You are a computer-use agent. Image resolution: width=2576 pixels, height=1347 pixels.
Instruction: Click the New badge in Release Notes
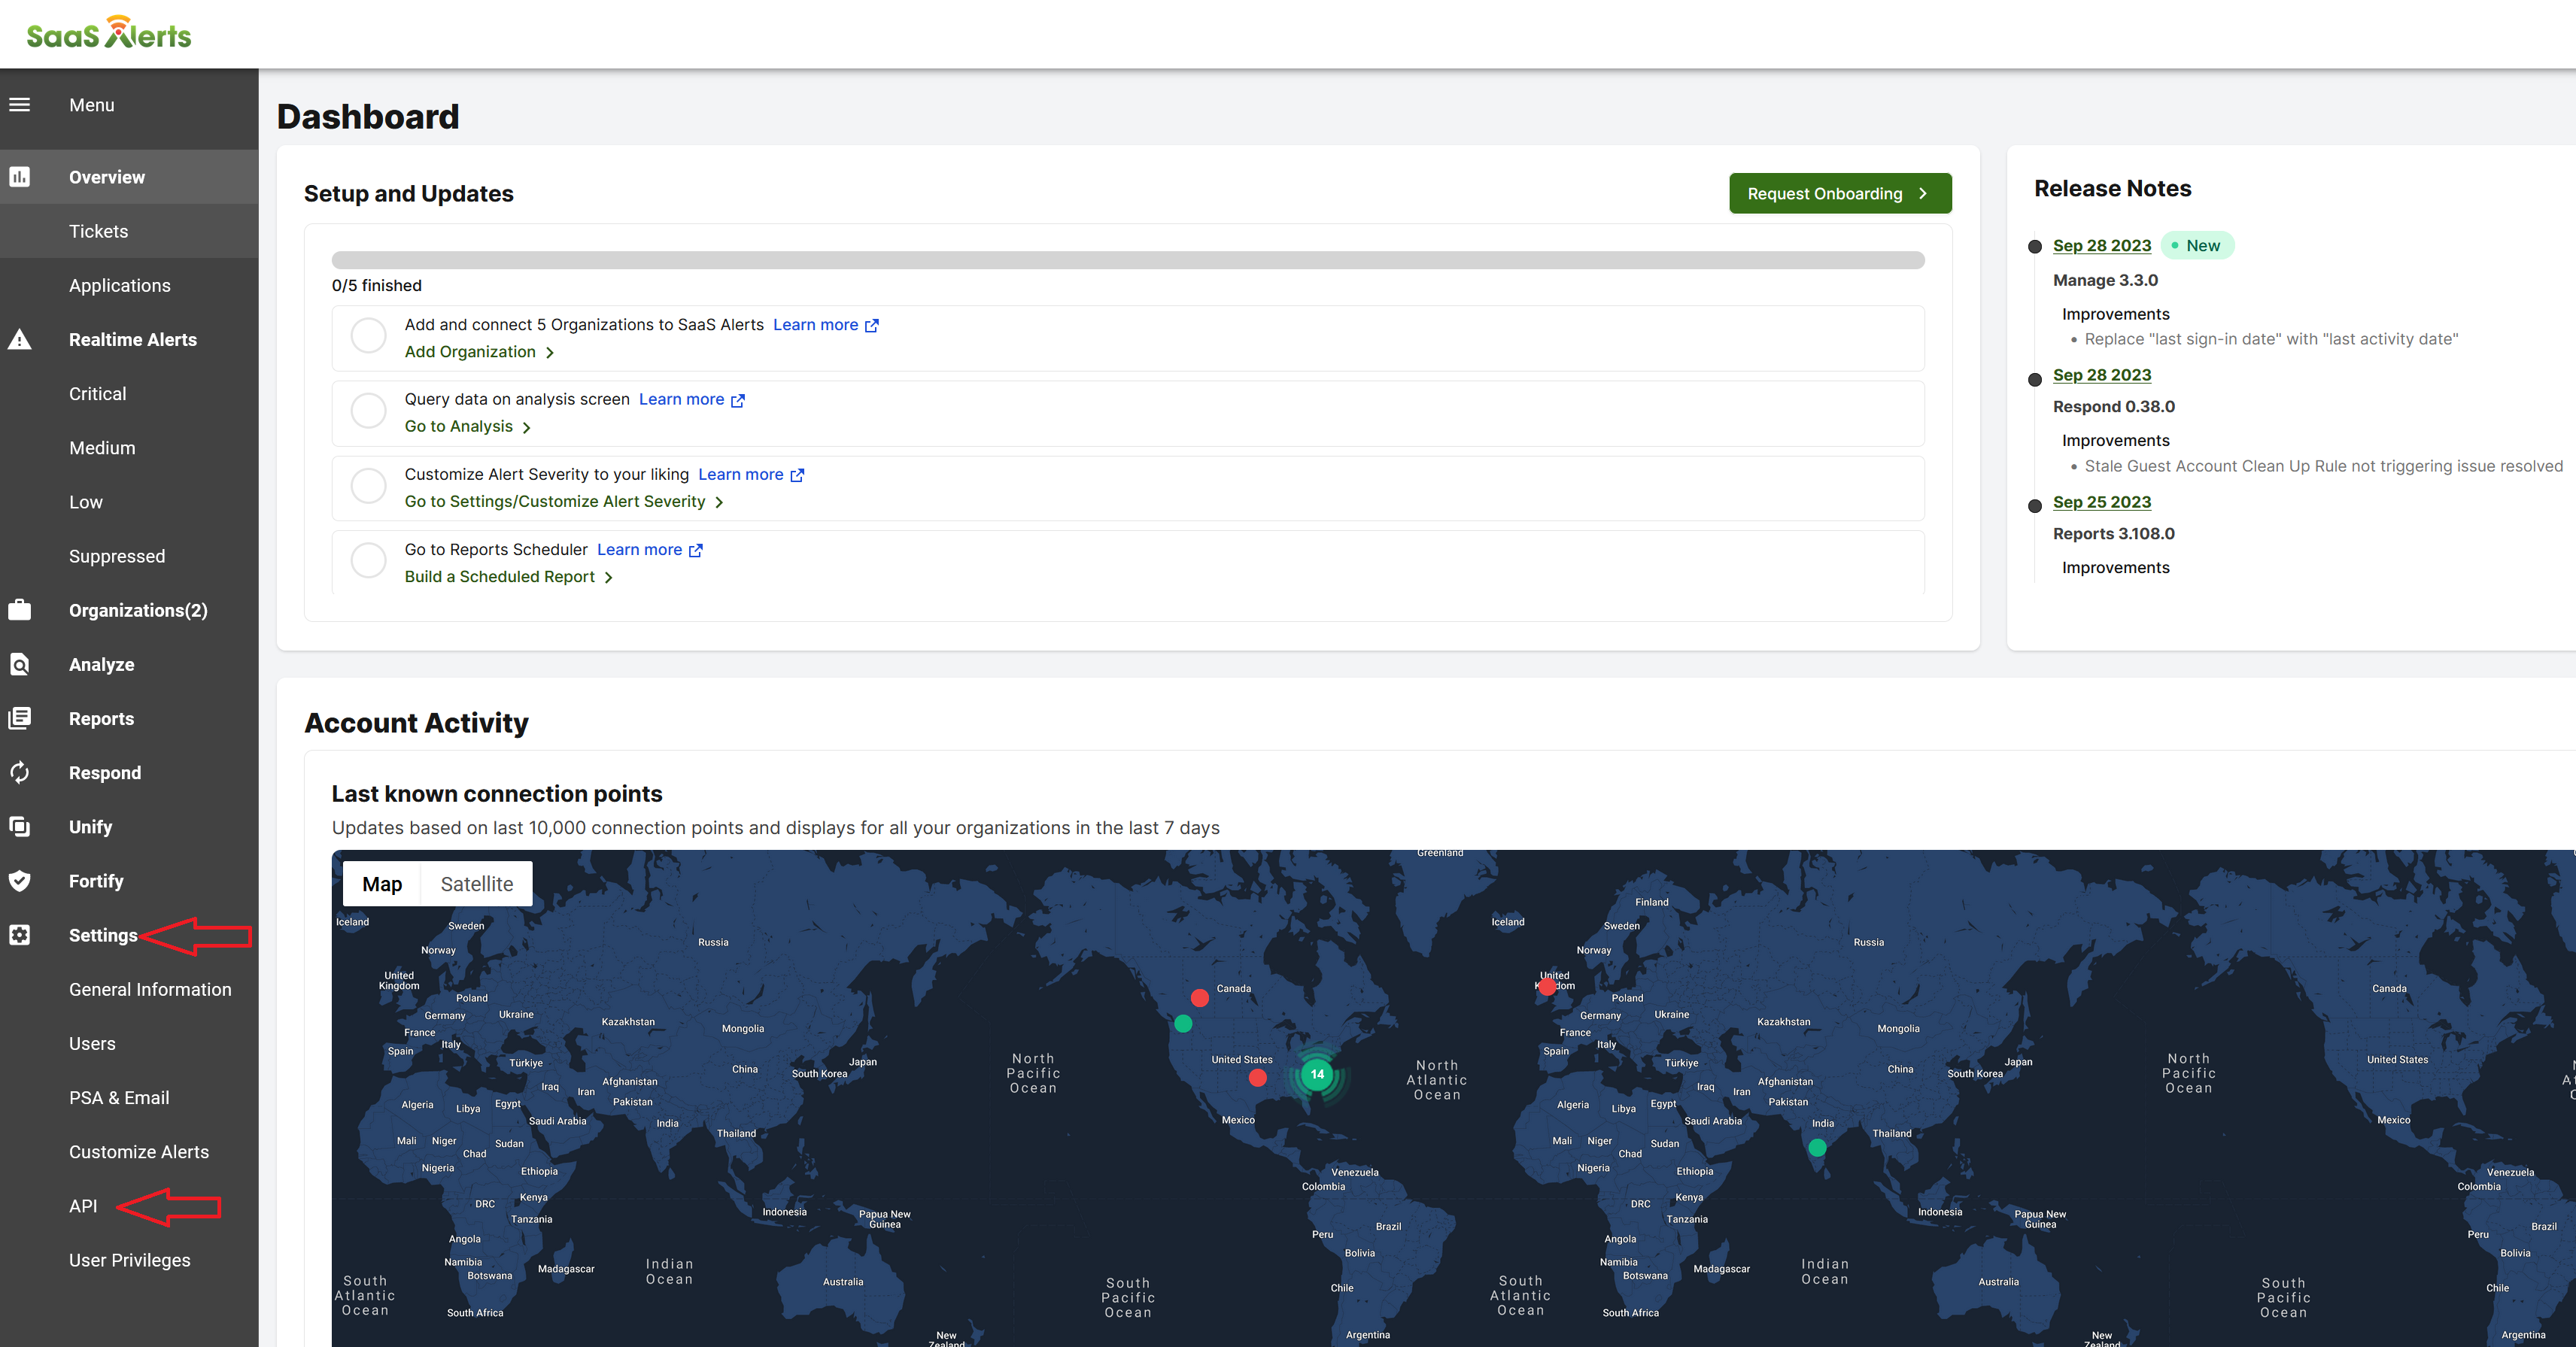point(2198,246)
